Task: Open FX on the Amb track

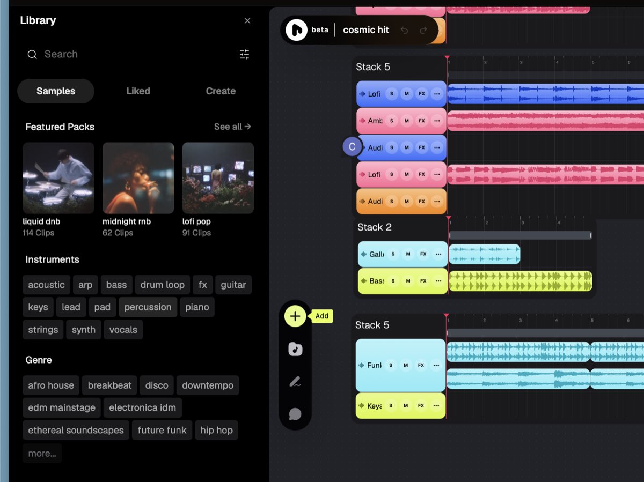Action: tap(422, 121)
